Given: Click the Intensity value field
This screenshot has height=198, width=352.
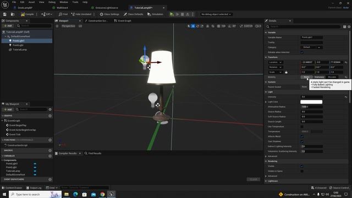Looking at the screenshot, I should [x=312, y=97].
